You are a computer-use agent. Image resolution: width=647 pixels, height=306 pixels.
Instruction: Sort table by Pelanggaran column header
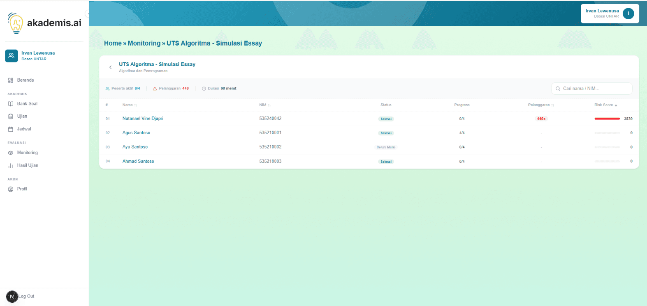click(541, 105)
